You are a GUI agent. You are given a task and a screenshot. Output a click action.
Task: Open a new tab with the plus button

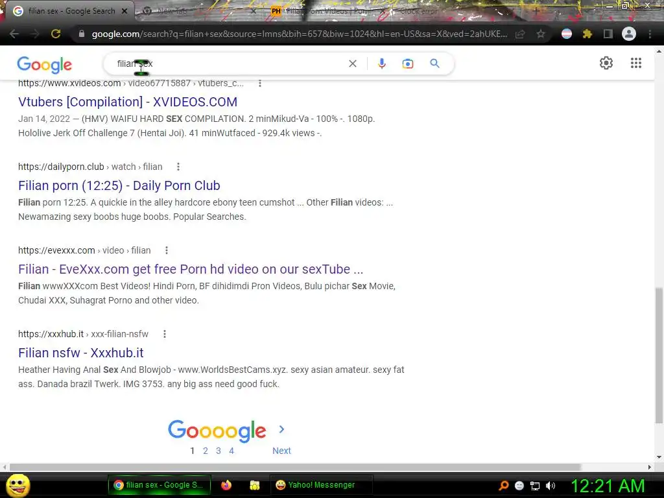click(x=536, y=11)
